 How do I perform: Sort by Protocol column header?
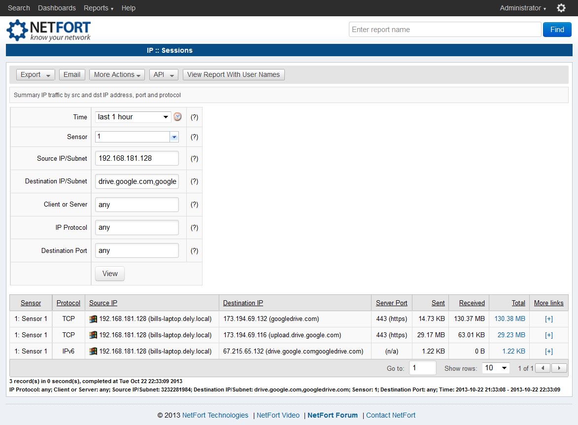(x=68, y=303)
